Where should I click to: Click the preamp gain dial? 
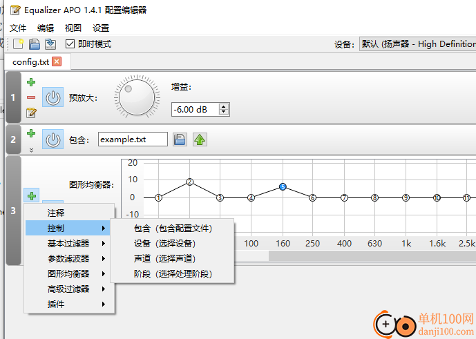137,97
